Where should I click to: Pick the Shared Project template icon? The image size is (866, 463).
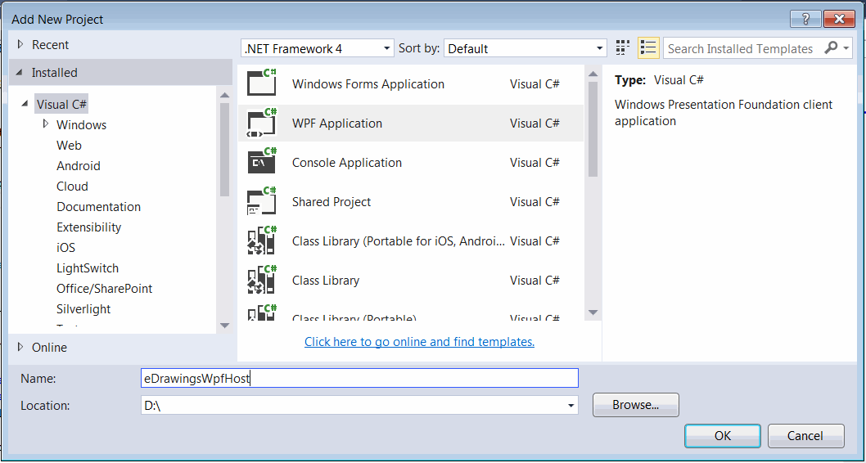[262, 201]
